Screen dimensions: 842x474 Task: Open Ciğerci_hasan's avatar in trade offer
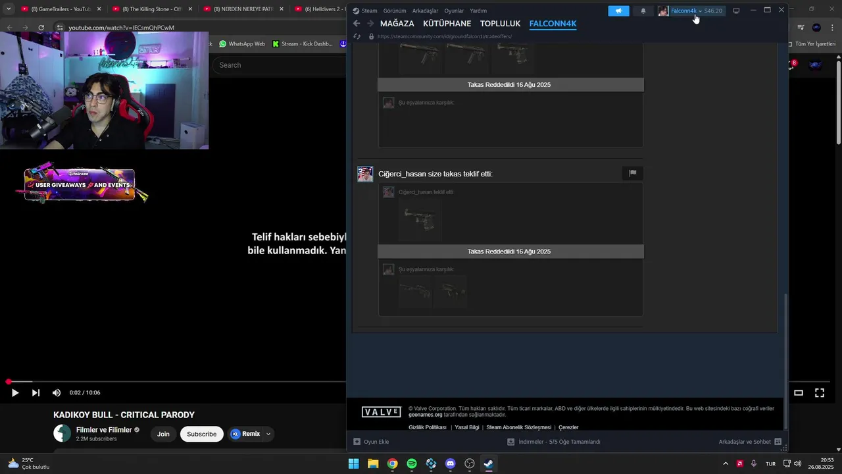point(365,174)
